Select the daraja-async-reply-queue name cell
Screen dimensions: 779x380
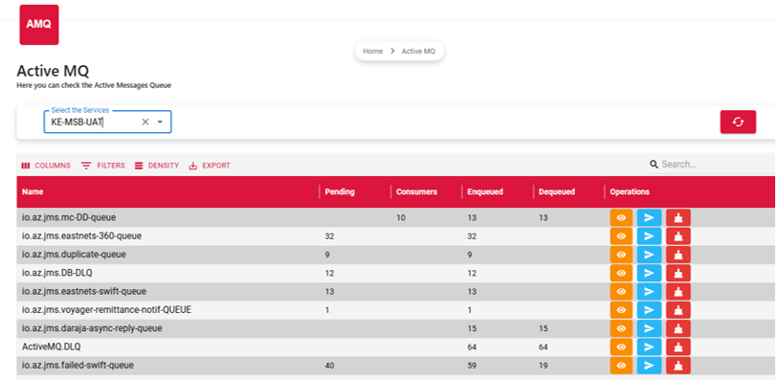pyautogui.click(x=92, y=328)
